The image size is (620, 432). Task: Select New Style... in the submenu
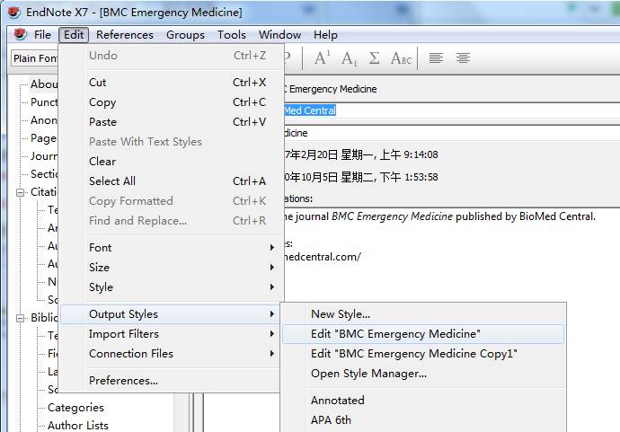423,314
